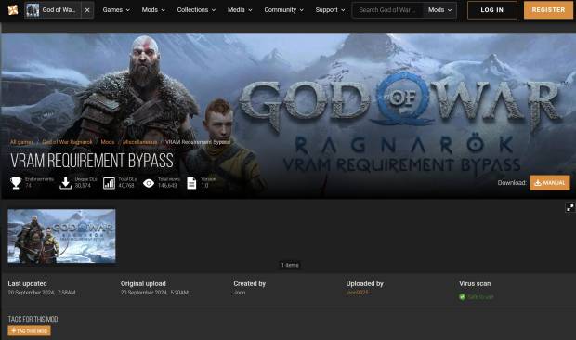
Task: Open the Mods search category dropdown
Action: coord(439,10)
